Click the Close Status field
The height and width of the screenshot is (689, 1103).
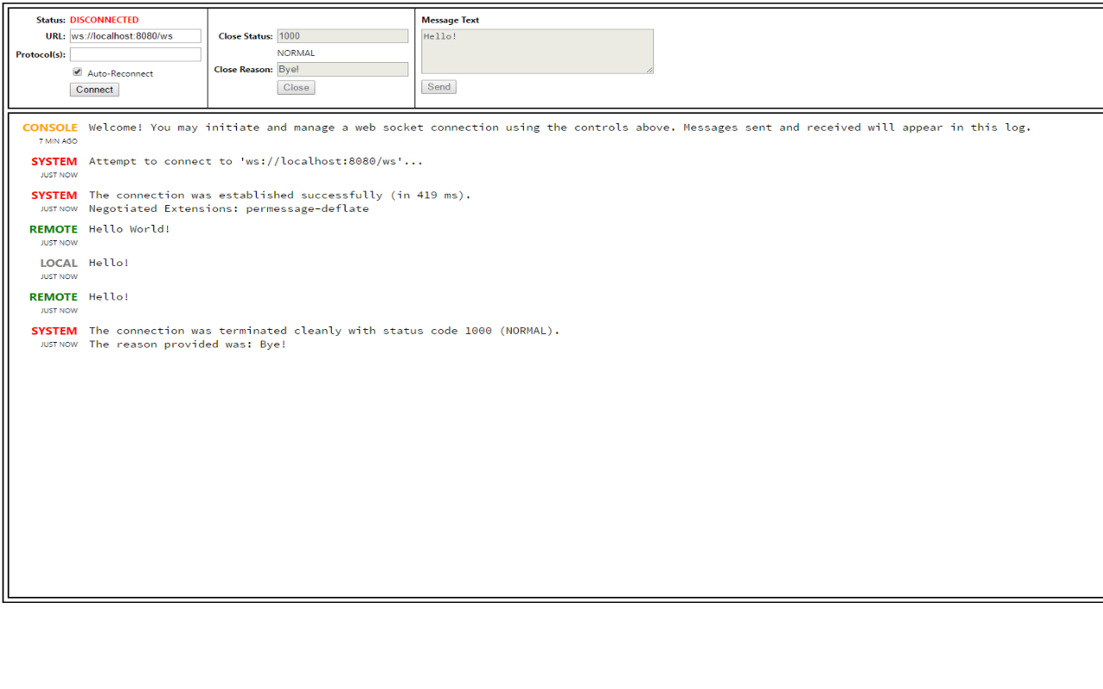point(342,36)
